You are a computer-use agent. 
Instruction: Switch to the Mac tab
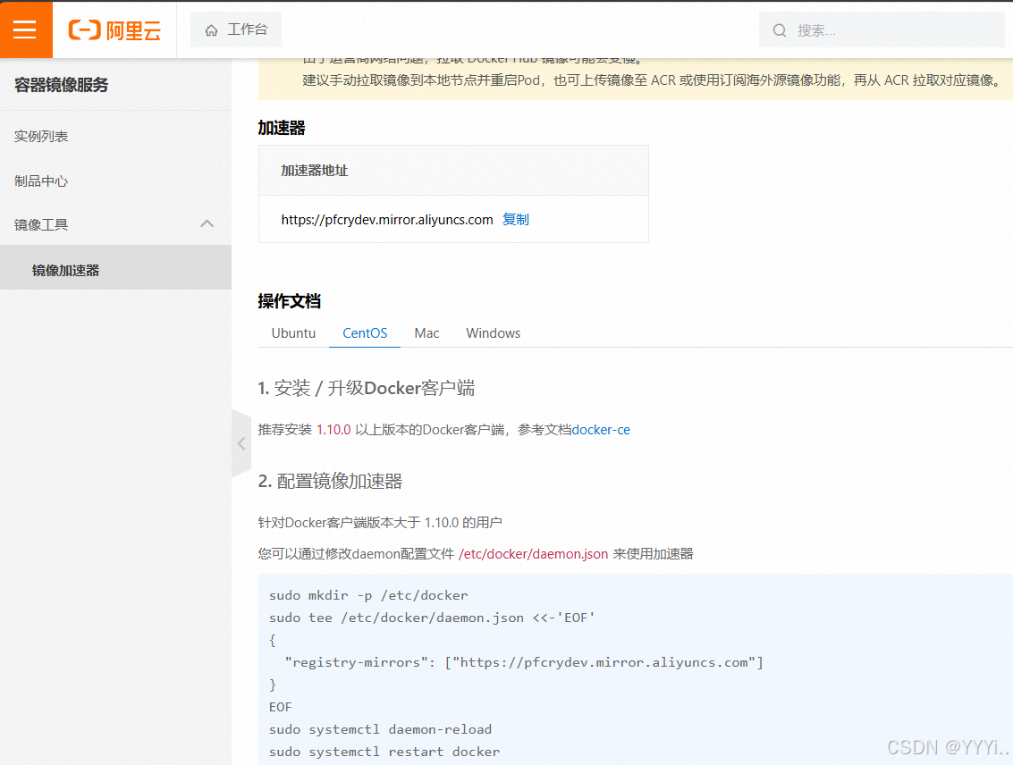click(426, 332)
